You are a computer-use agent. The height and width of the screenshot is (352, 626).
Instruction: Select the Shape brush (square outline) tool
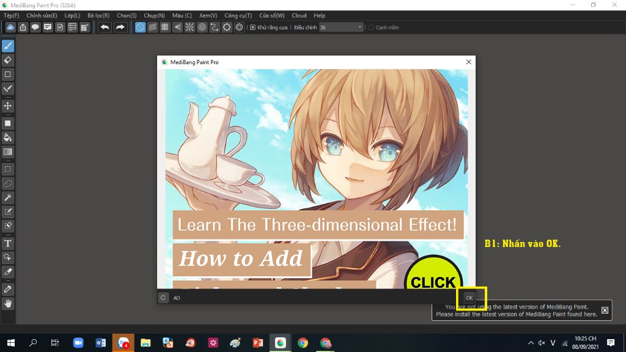pos(7,75)
